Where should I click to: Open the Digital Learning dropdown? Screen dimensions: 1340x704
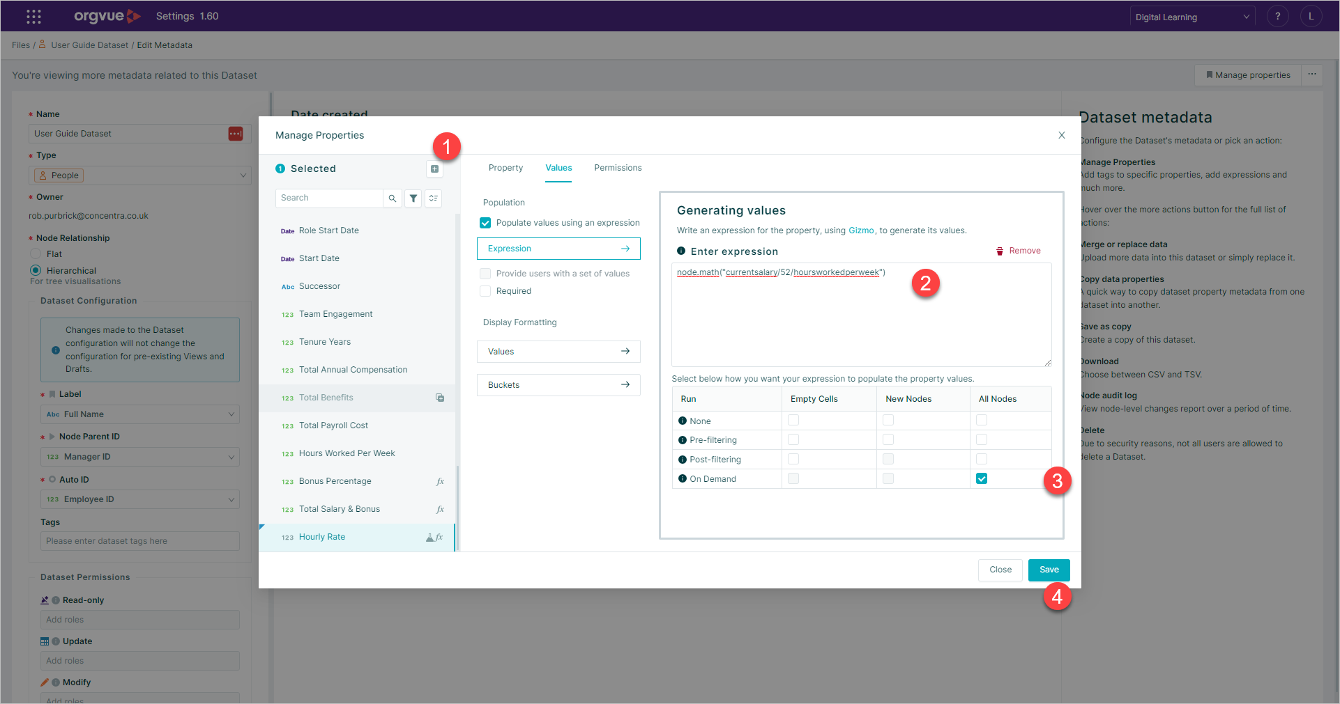click(x=1192, y=17)
